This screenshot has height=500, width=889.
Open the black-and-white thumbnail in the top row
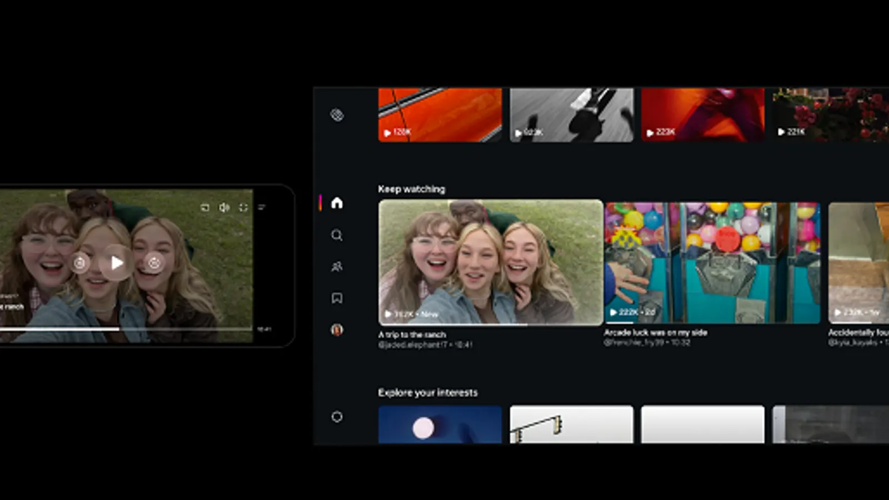coord(571,115)
